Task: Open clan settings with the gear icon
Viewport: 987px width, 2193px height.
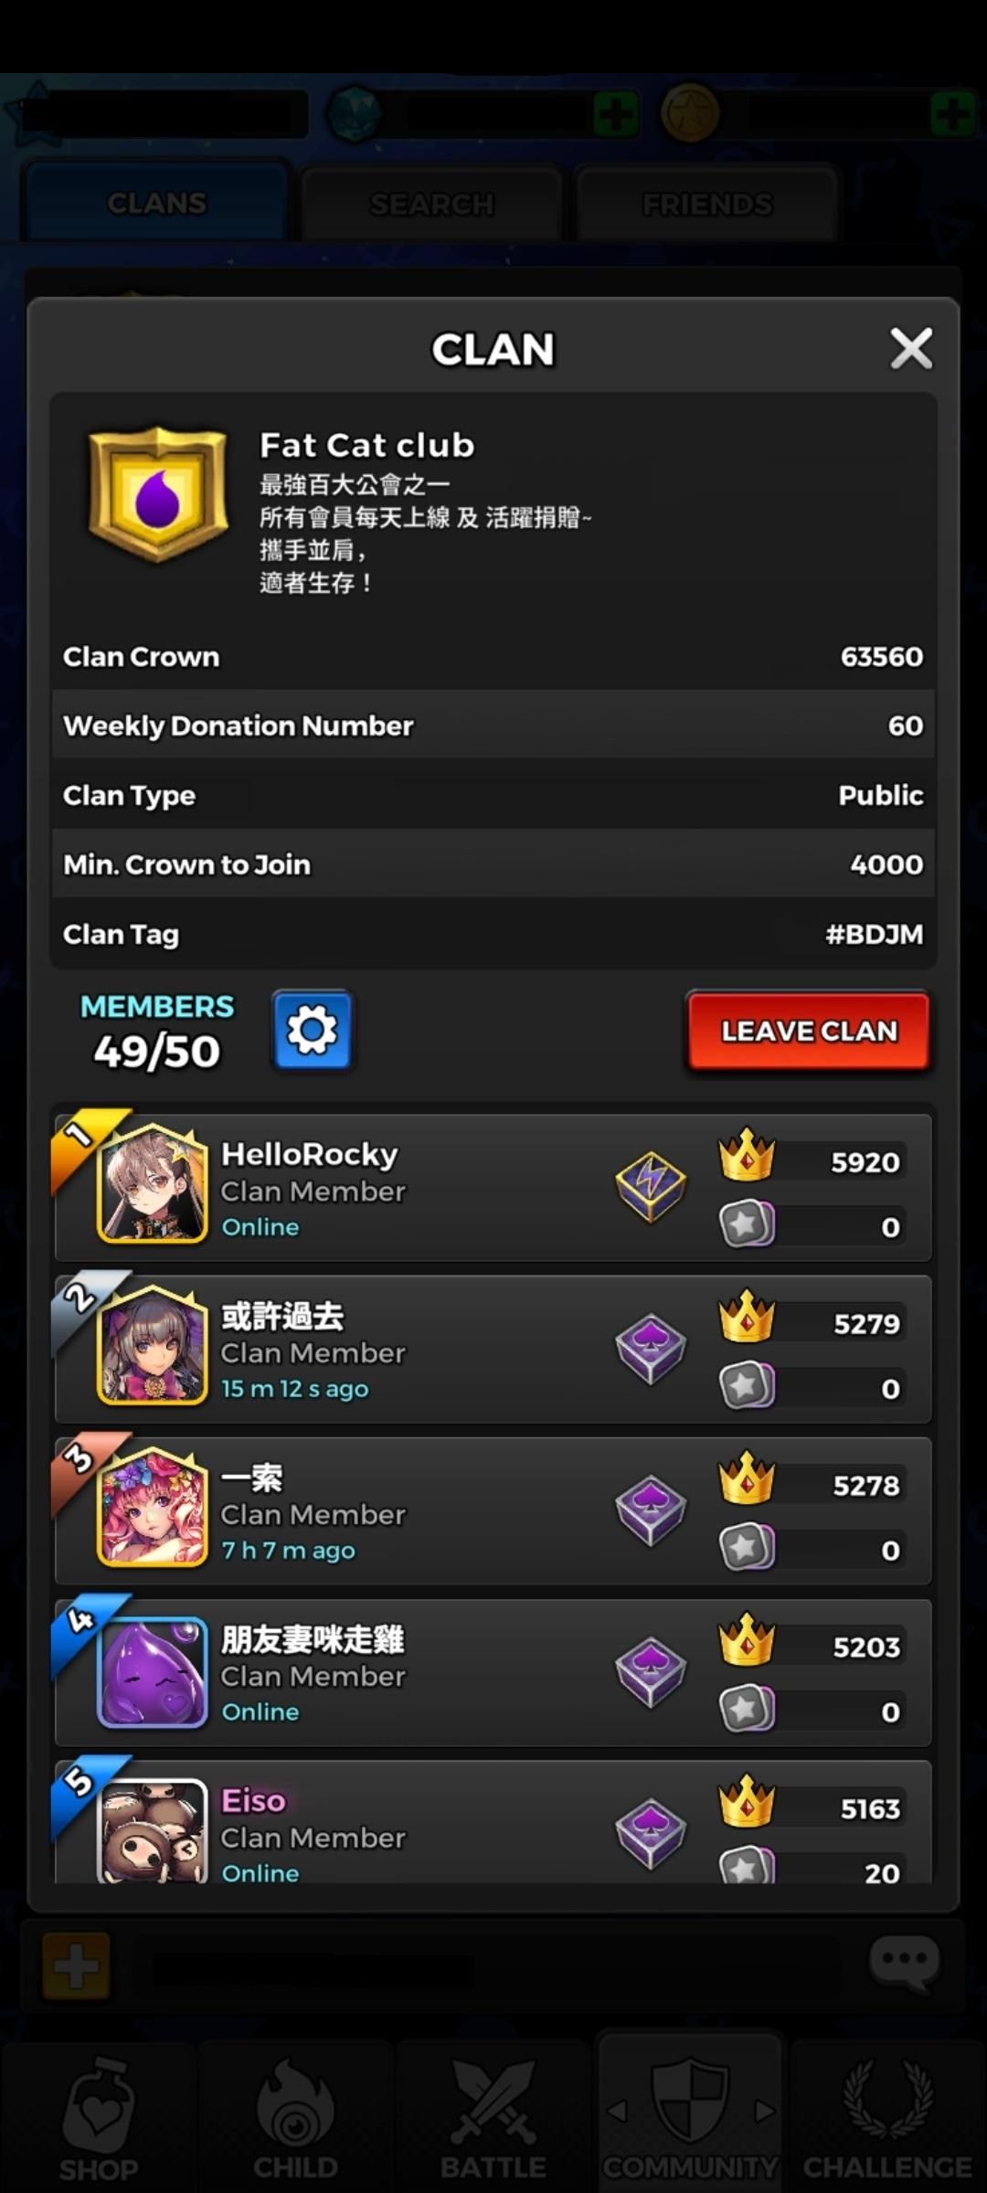Action: click(x=312, y=1030)
